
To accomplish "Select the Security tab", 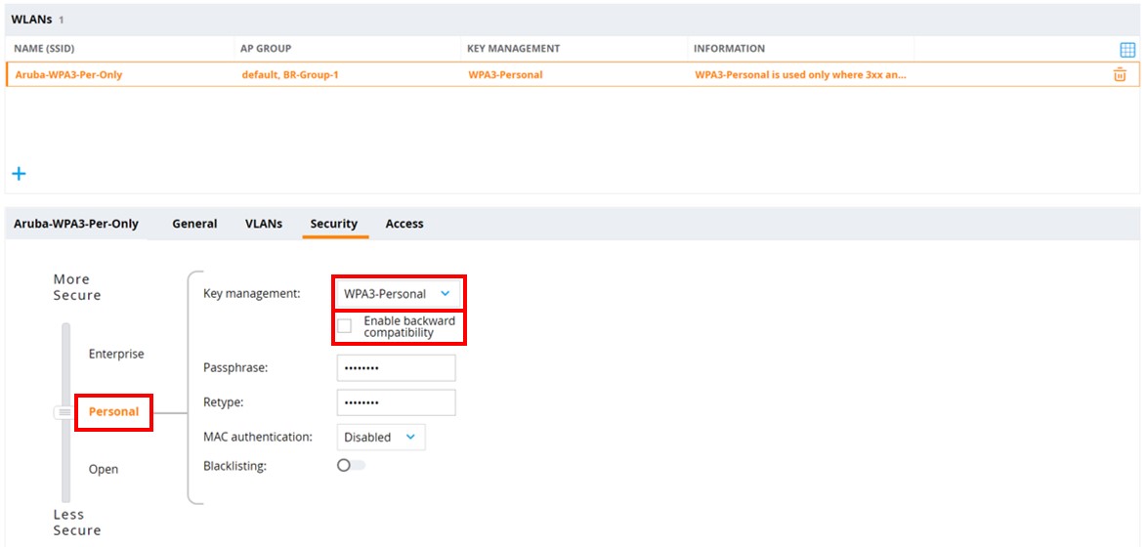I will [333, 224].
